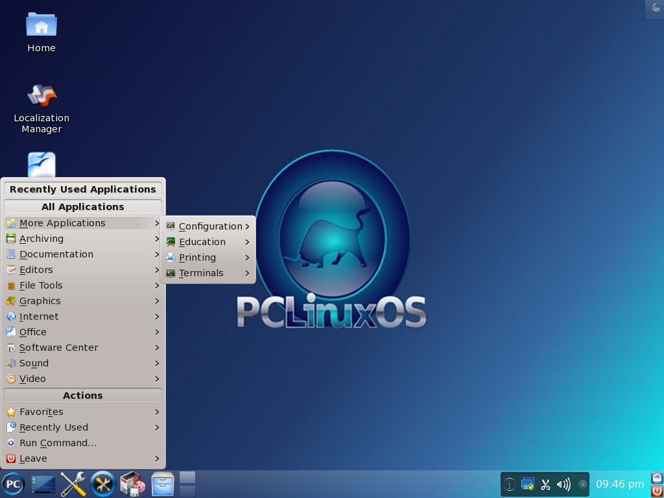Open the Klipper scissors clipboard icon

(x=545, y=484)
